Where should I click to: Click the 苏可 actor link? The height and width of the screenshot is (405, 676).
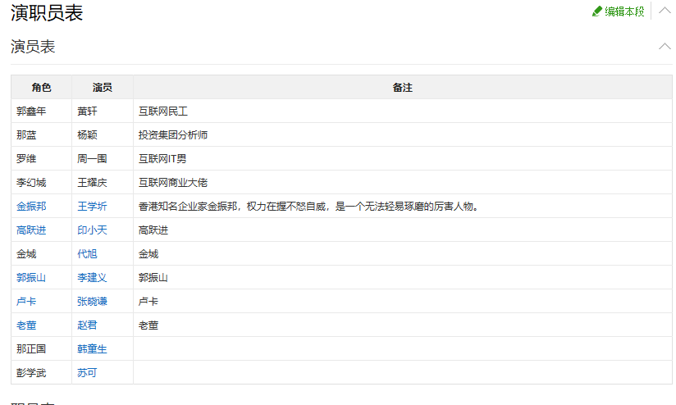click(x=87, y=373)
